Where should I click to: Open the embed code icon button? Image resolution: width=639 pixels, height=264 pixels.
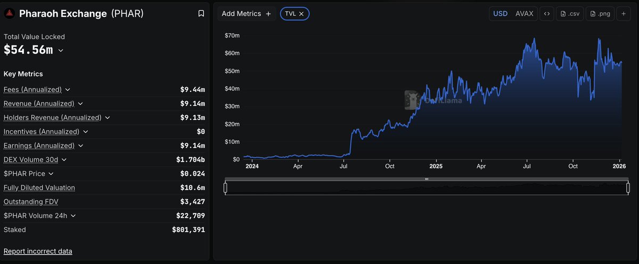[x=546, y=14]
